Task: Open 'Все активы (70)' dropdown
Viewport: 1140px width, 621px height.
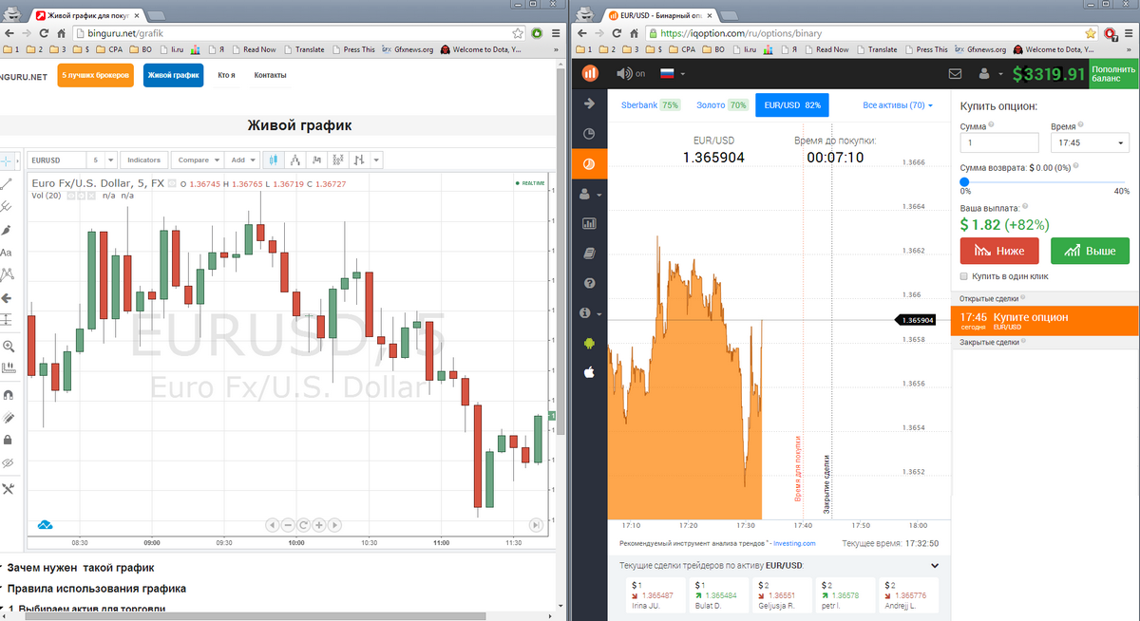Action: [x=898, y=105]
